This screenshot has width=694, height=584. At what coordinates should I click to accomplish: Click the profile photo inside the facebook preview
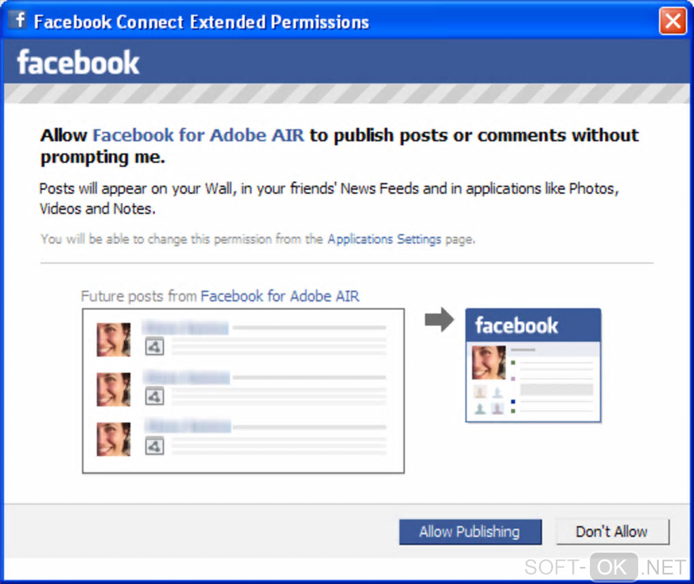[489, 363]
